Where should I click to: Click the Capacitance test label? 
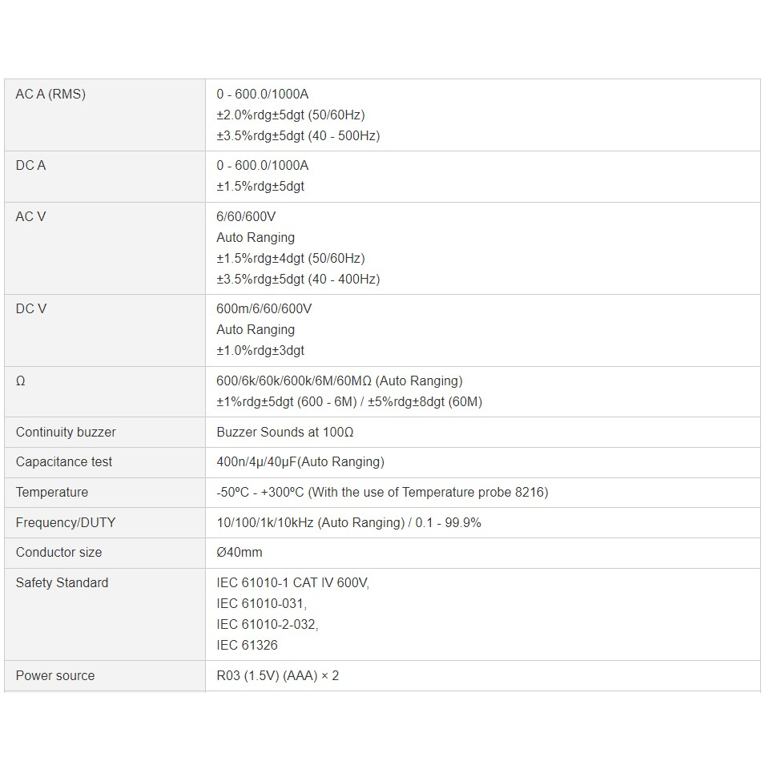[x=64, y=462]
